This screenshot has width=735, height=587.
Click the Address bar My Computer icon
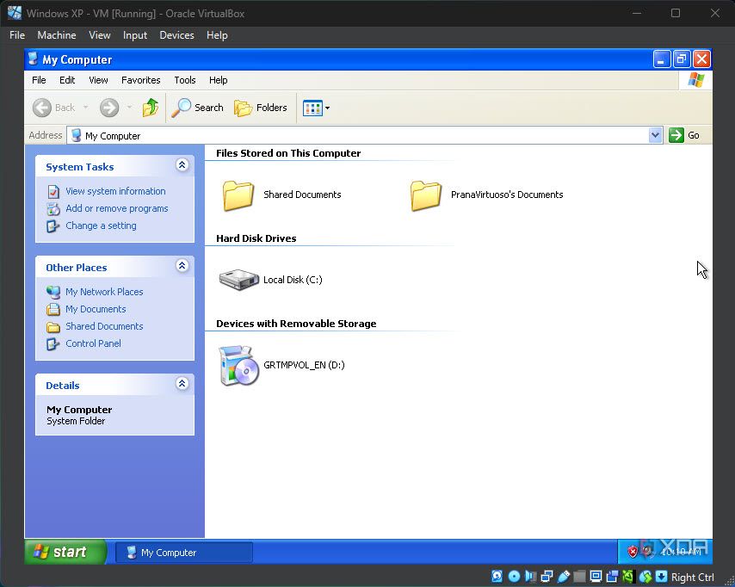pos(76,135)
